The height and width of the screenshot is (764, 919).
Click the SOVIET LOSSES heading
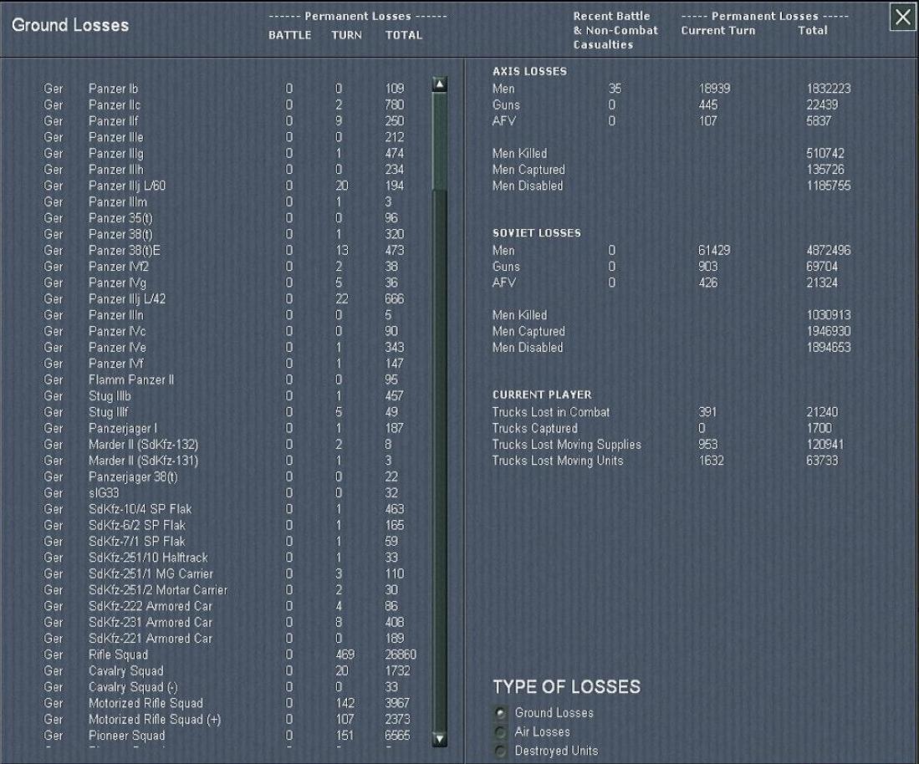click(536, 232)
